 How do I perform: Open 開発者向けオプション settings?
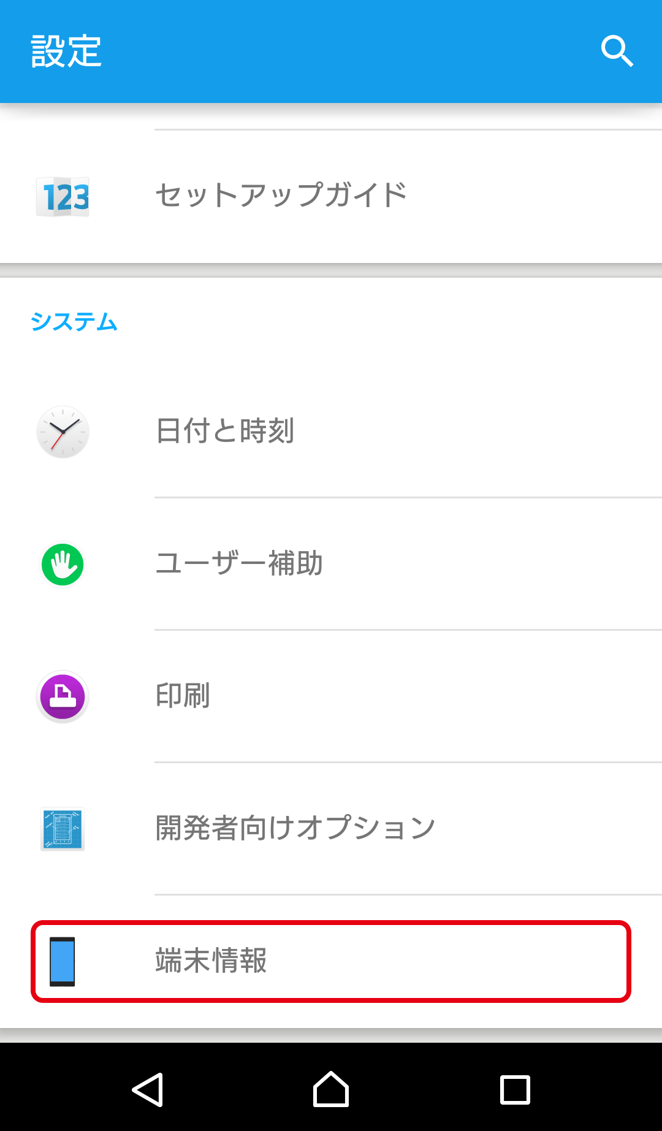click(x=331, y=829)
